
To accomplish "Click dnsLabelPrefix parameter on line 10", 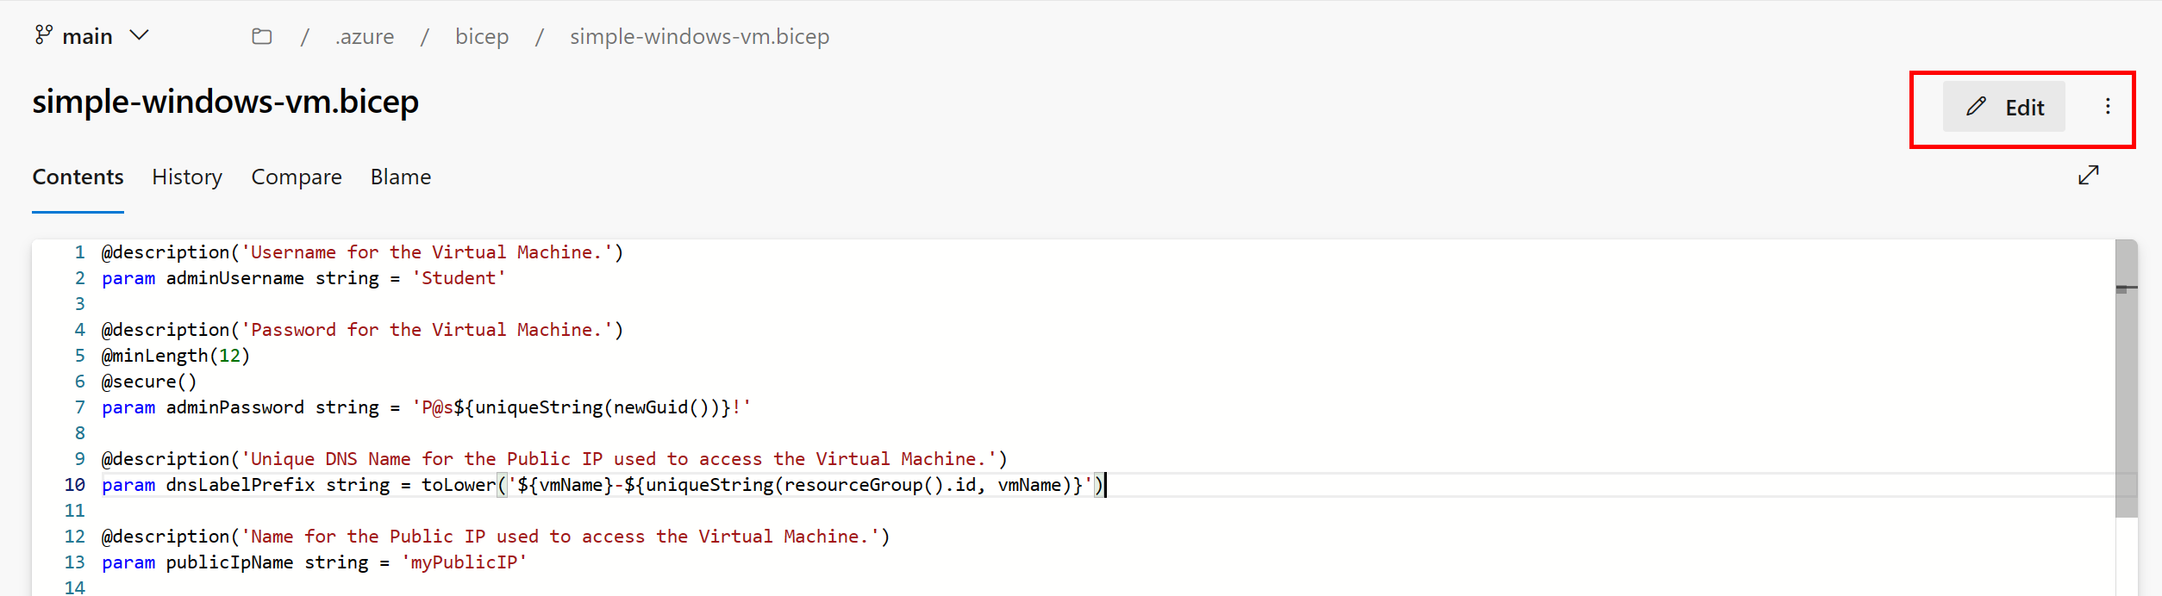I will [x=241, y=485].
